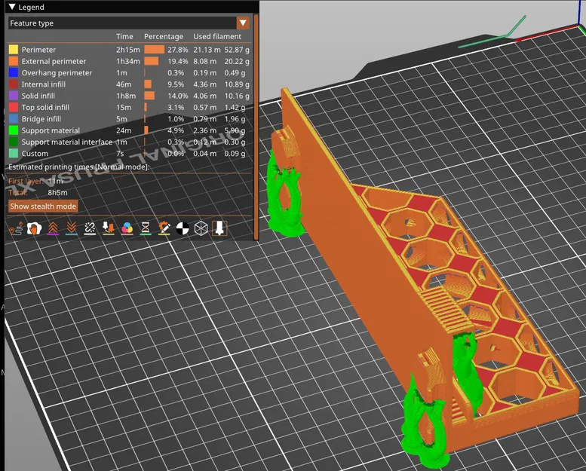Toggle the Retractions up-arrows icon
The width and height of the screenshot is (586, 471).
tap(53, 228)
